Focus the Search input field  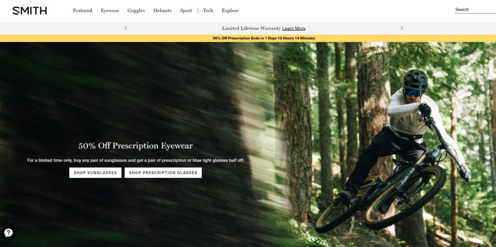coord(475,10)
